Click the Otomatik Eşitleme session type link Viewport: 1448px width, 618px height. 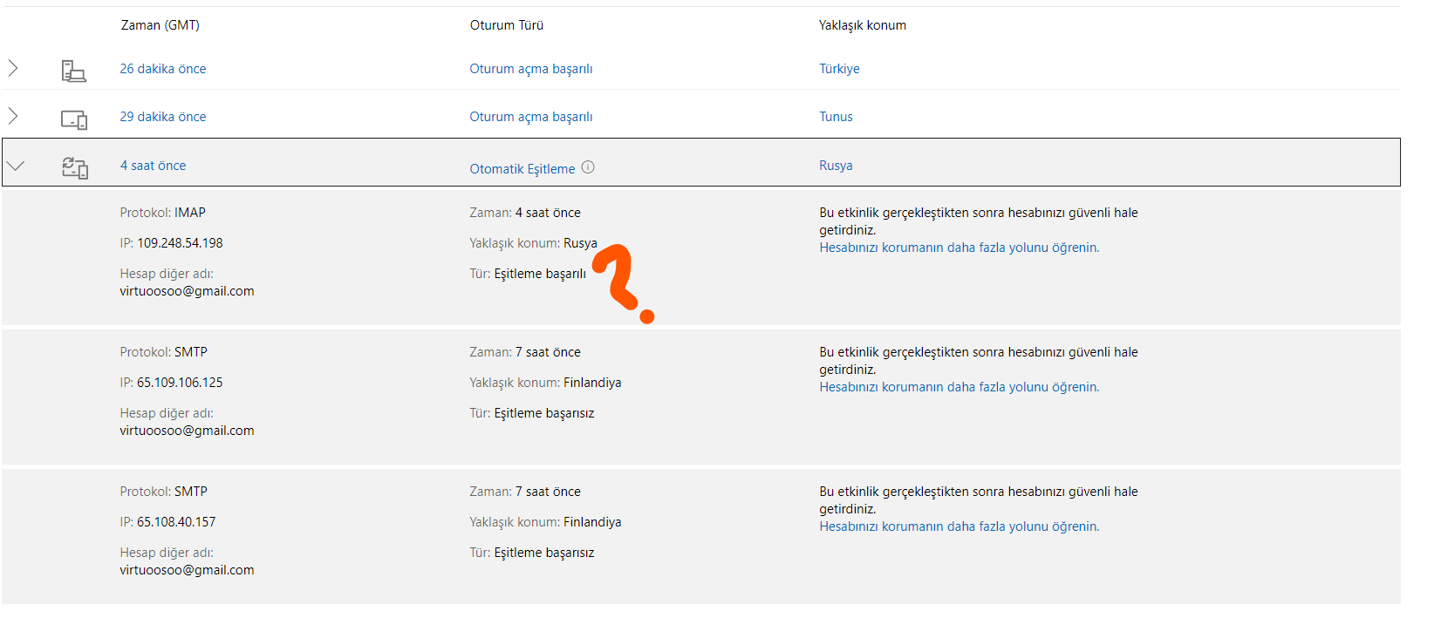point(522,169)
